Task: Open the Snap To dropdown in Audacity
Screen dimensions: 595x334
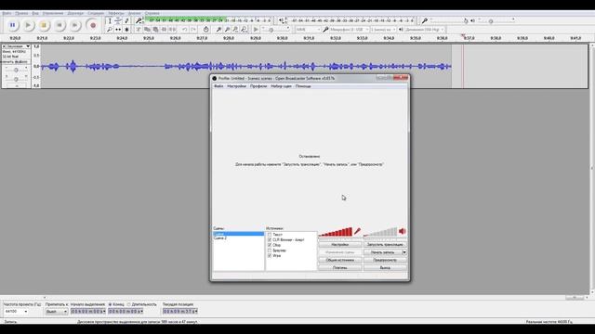Action: (57, 312)
